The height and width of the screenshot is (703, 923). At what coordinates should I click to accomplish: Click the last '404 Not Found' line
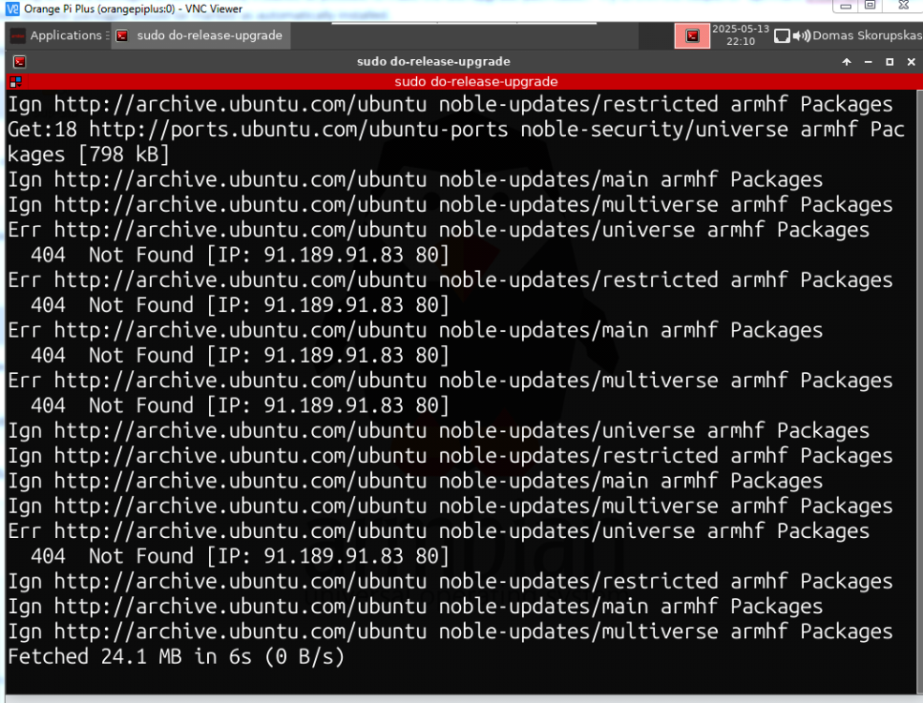[240, 556]
